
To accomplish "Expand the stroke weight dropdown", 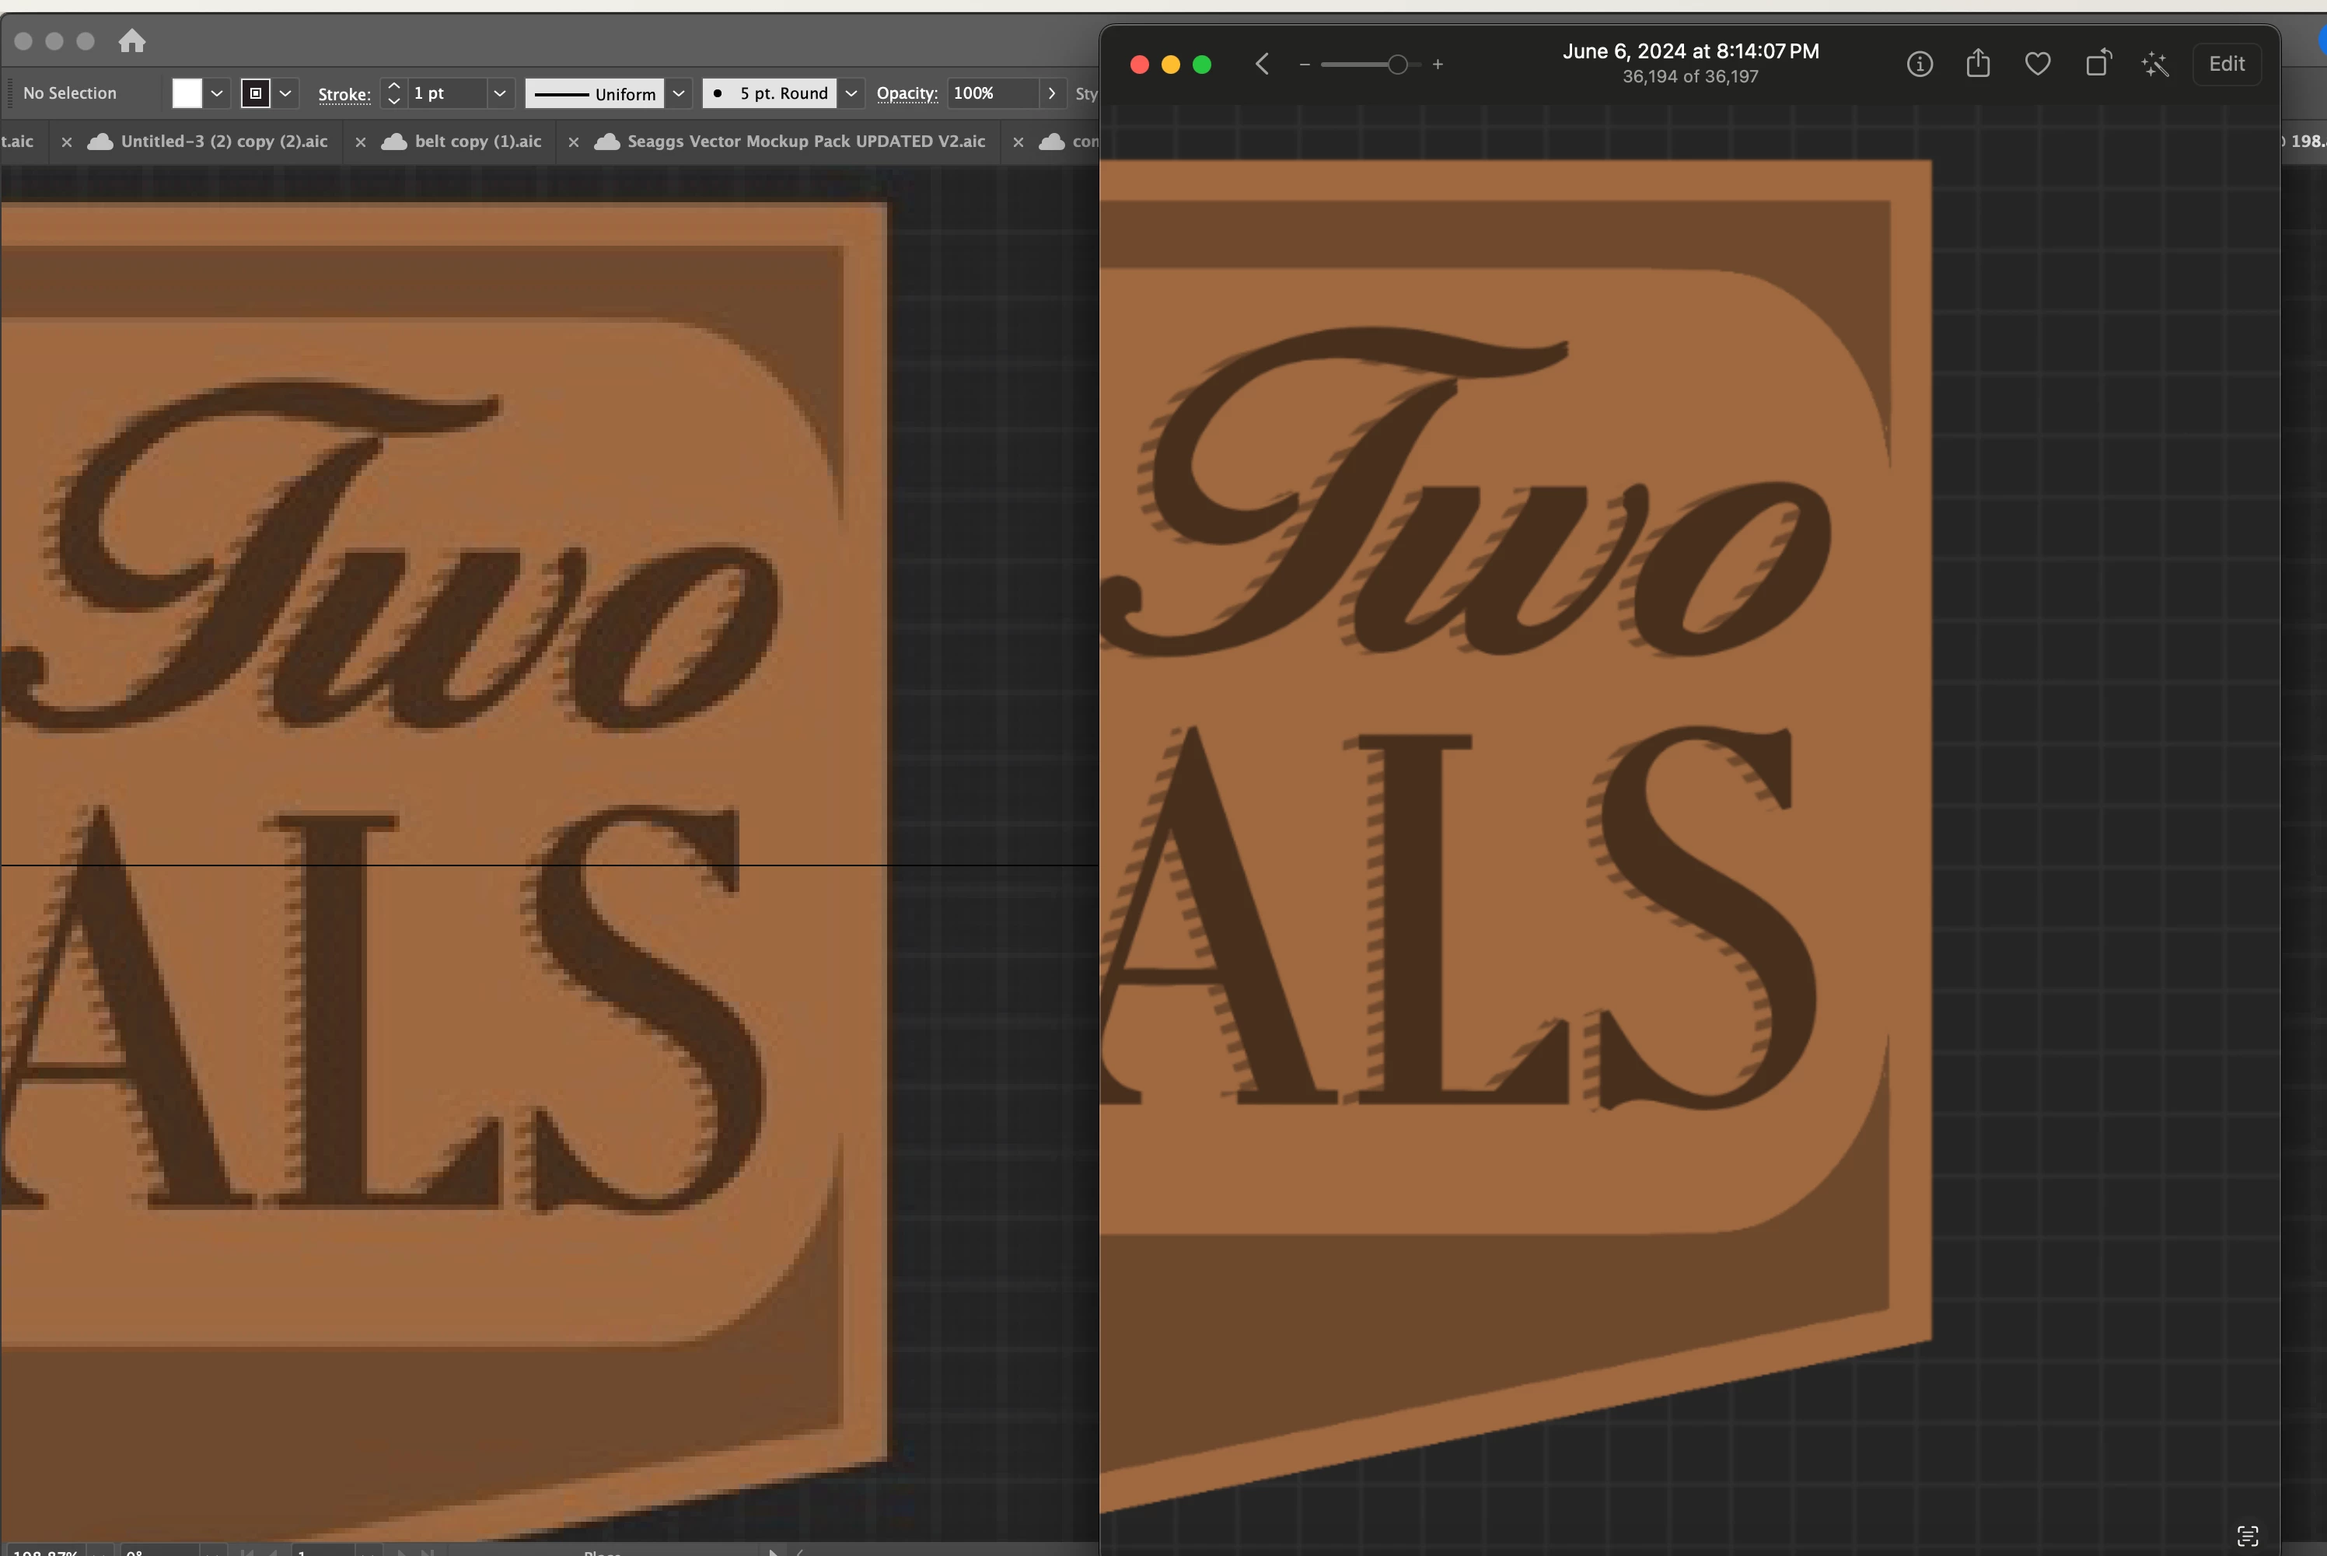I will [x=499, y=93].
